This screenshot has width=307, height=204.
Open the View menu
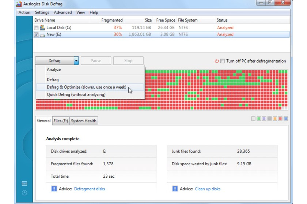pyautogui.click(x=80, y=12)
